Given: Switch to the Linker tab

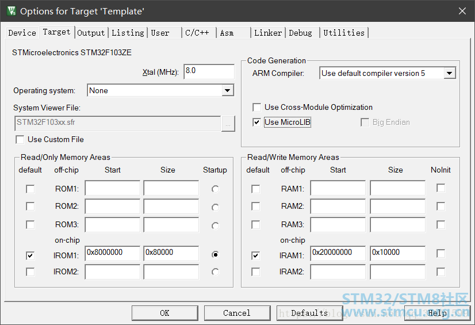Looking at the screenshot, I should tap(268, 33).
